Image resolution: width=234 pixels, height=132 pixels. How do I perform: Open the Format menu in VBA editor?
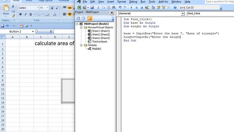pos(121,2)
